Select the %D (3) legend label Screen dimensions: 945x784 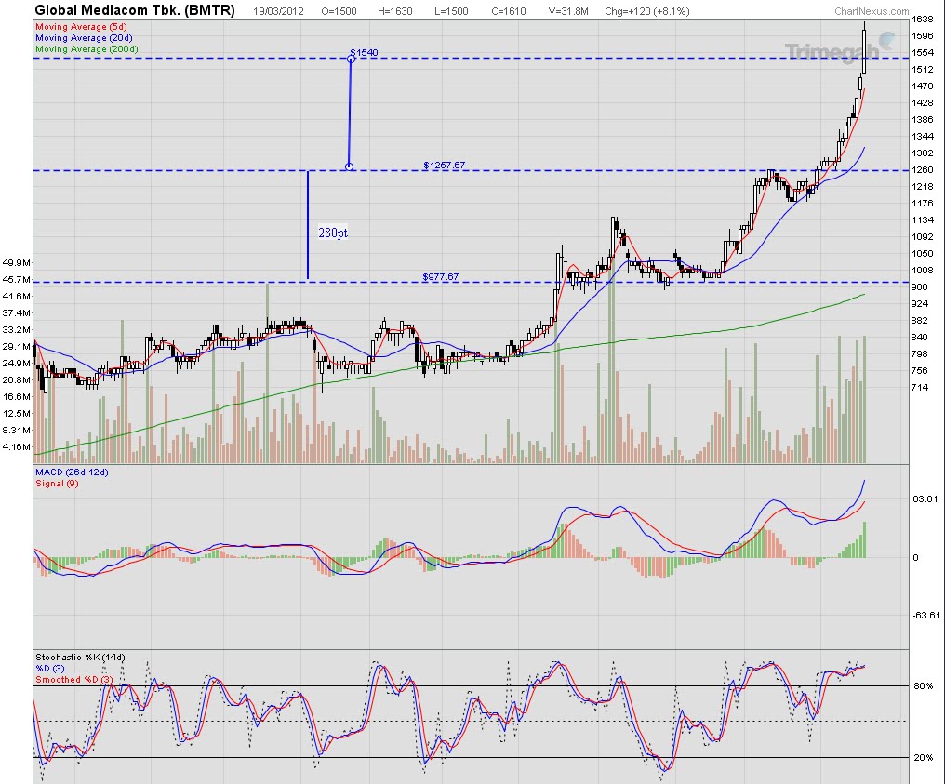coord(49,669)
